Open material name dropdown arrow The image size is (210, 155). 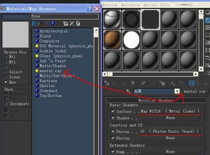pos(177,91)
